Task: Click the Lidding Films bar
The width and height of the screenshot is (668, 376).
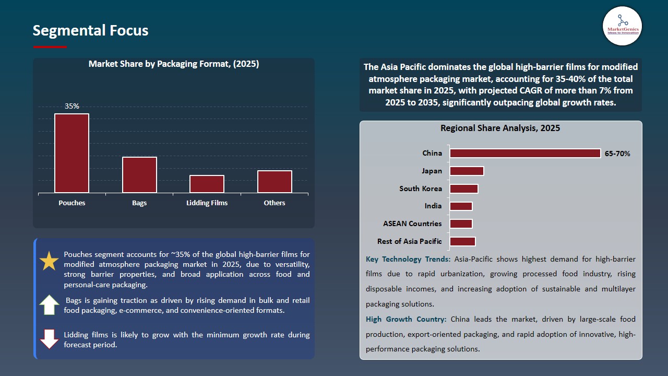Action: (x=207, y=184)
